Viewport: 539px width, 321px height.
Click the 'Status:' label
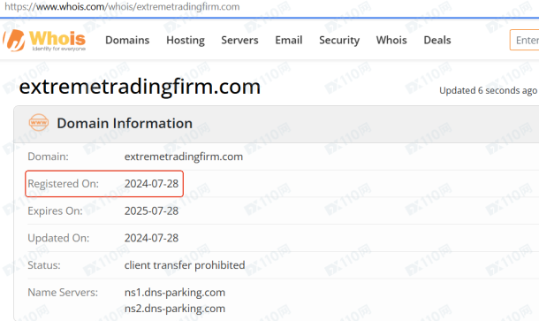(x=44, y=265)
